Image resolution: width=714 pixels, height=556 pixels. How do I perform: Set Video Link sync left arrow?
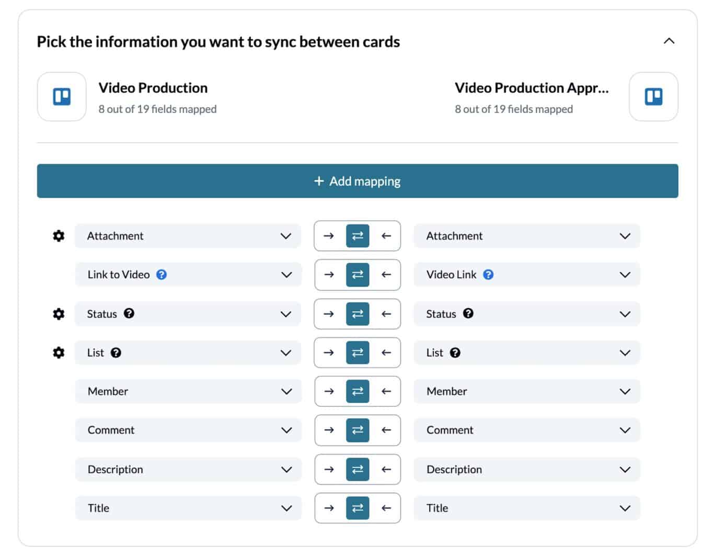386,275
